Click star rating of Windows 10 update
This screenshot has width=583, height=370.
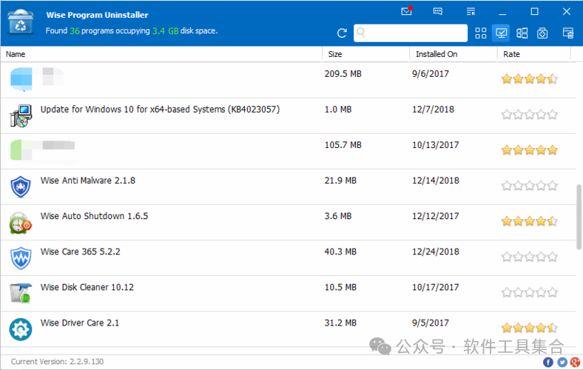coord(530,114)
